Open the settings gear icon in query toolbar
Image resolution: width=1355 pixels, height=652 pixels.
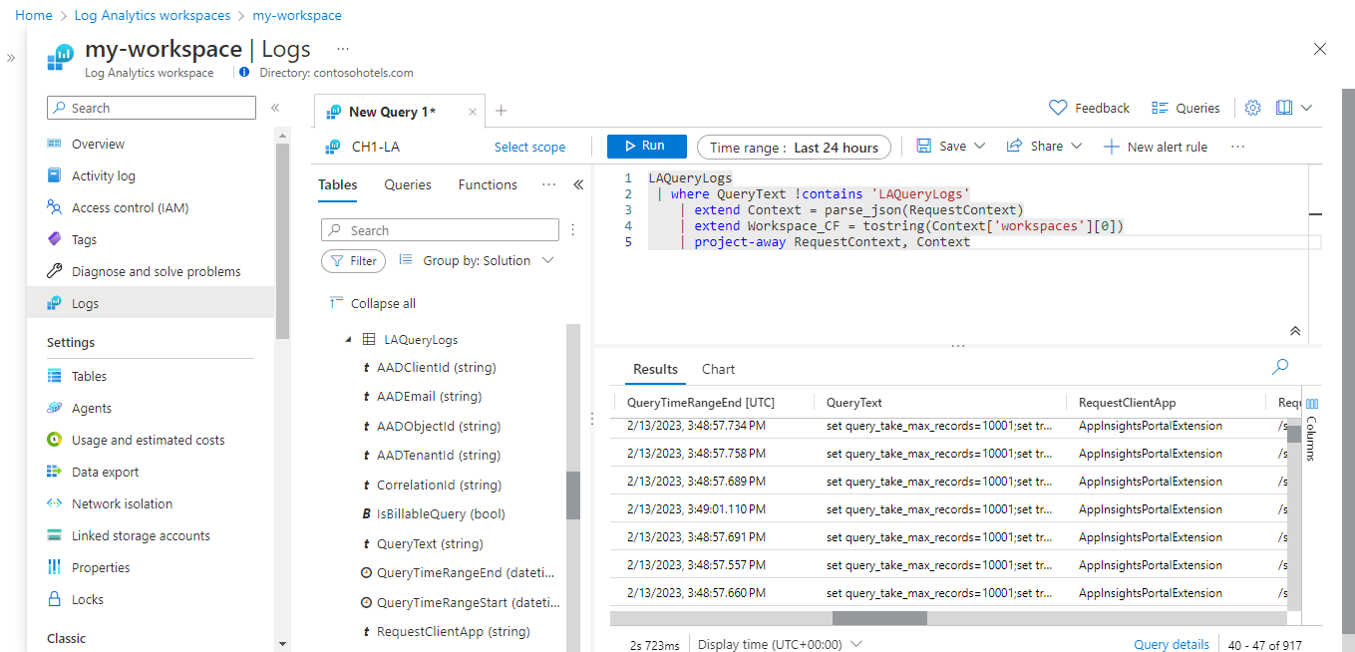1253,108
